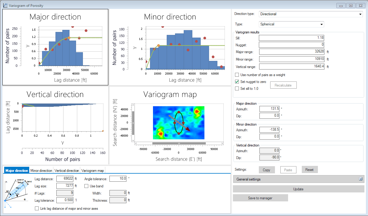Screen dimensions: 368x216
Task: Open the Direction type dropdown
Action: point(311,14)
